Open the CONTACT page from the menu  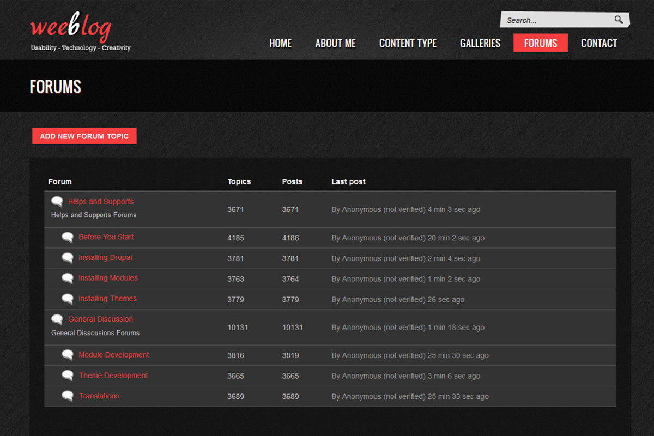tap(599, 43)
